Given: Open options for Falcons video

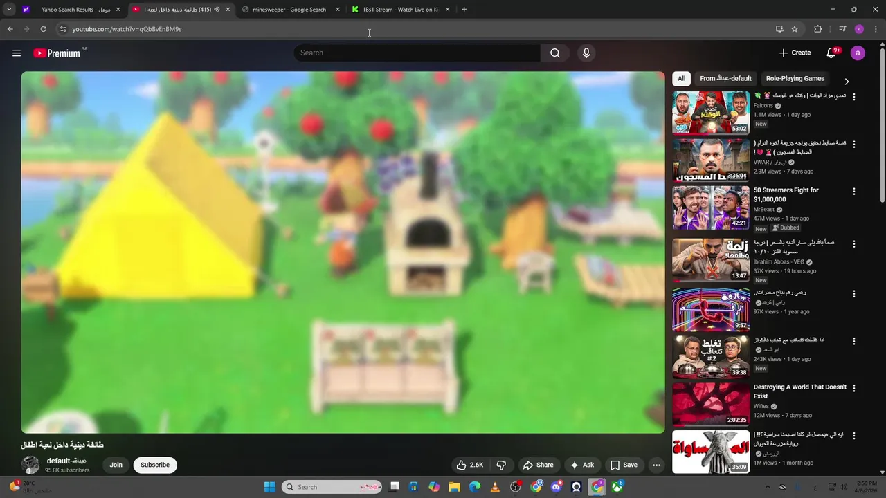Looking at the screenshot, I should tap(853, 97).
